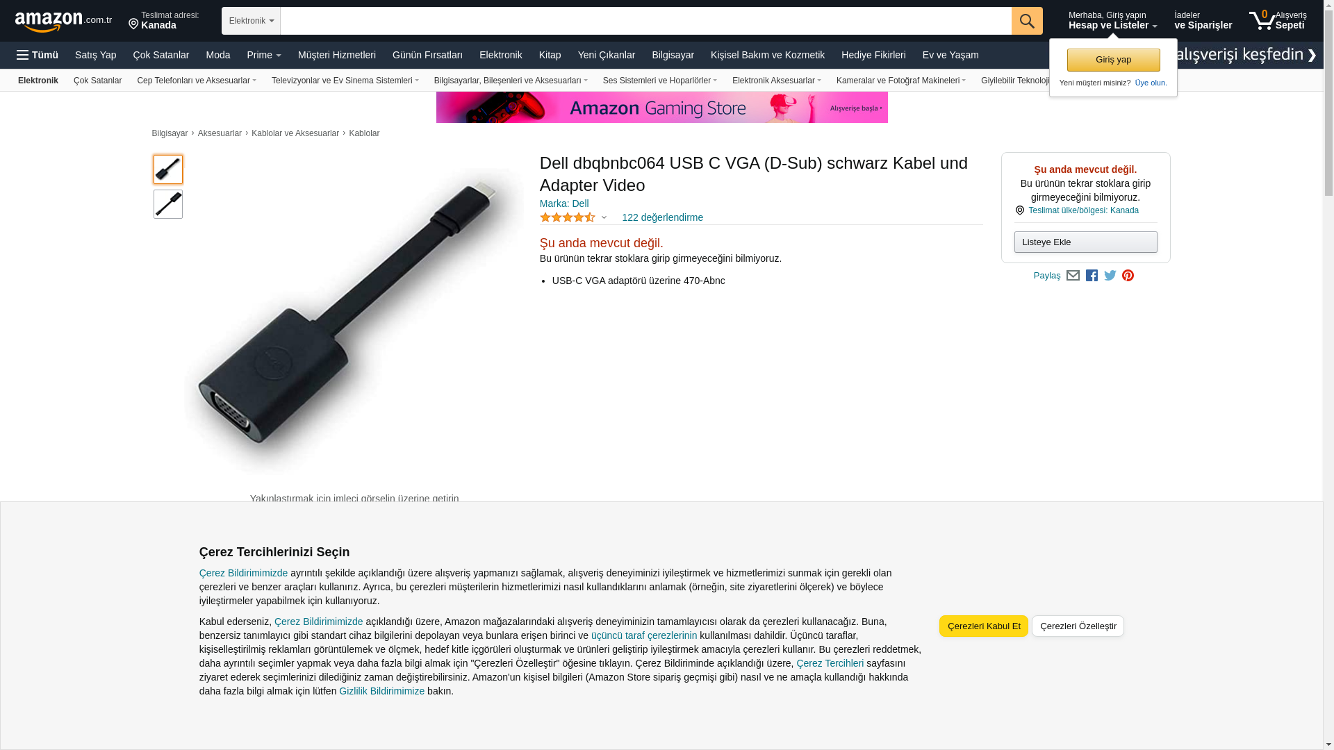Share product on Pinterest icon

coord(1128,276)
